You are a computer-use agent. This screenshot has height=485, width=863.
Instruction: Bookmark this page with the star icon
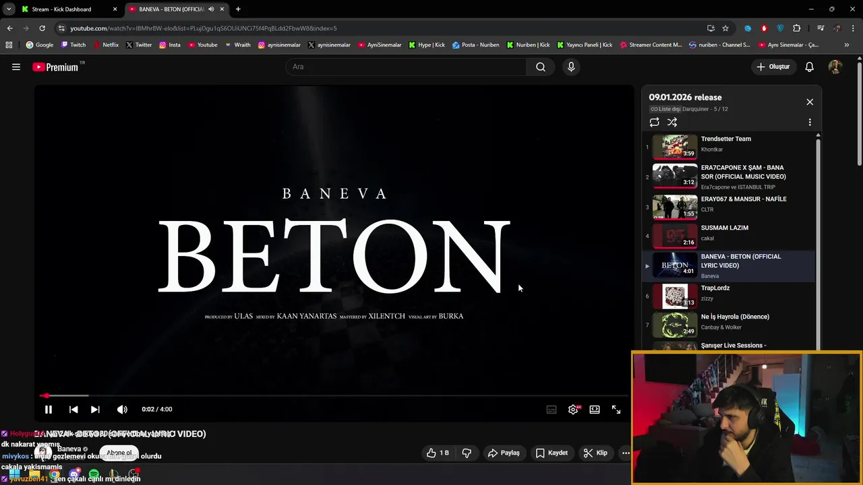(x=725, y=28)
